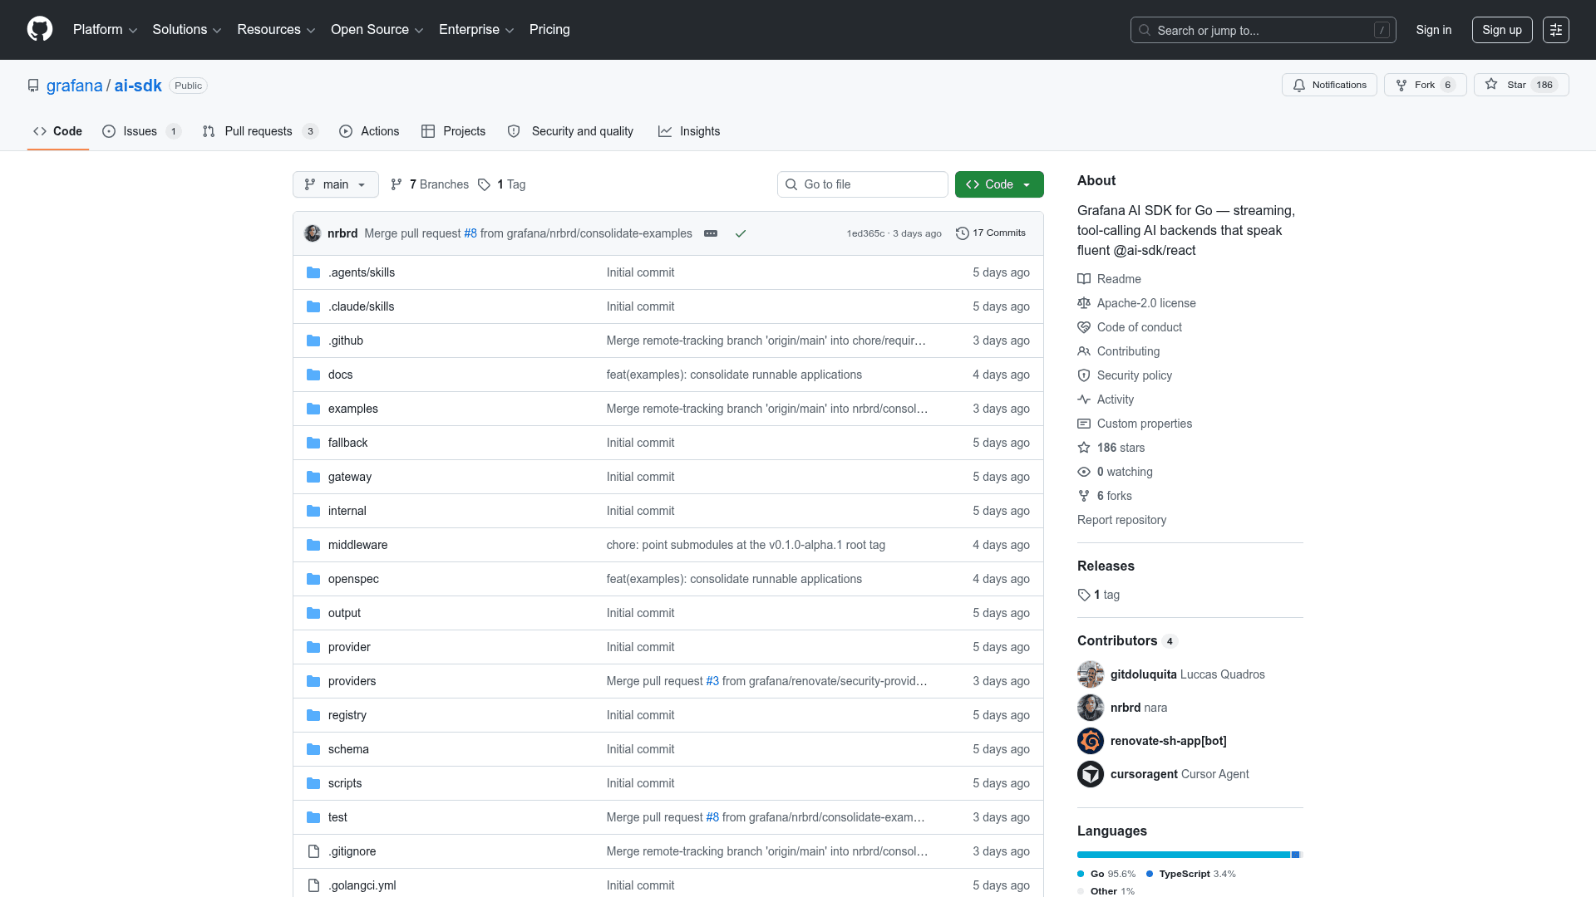Click Report repository link

[1121, 520]
